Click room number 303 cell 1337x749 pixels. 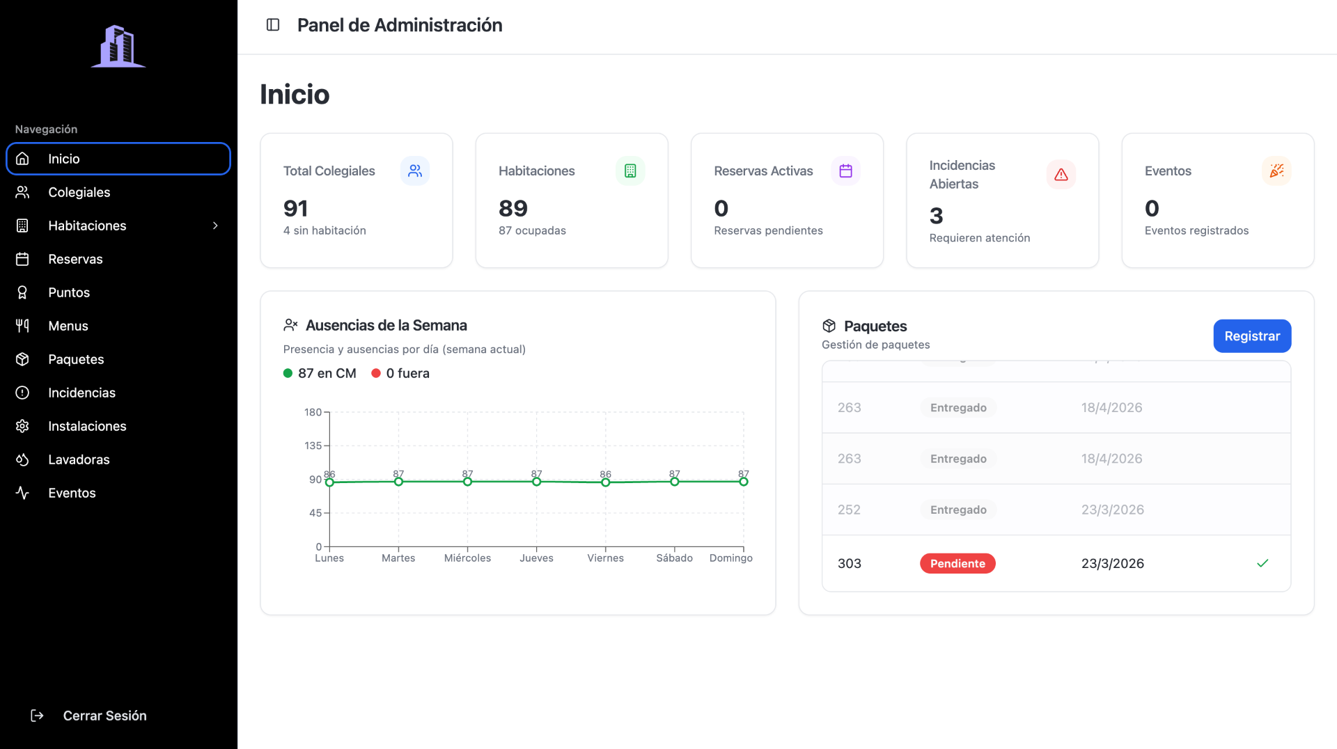tap(849, 563)
